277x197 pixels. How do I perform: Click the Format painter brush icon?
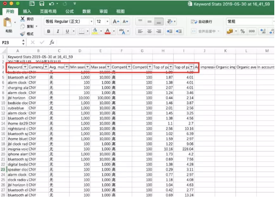point(23,34)
